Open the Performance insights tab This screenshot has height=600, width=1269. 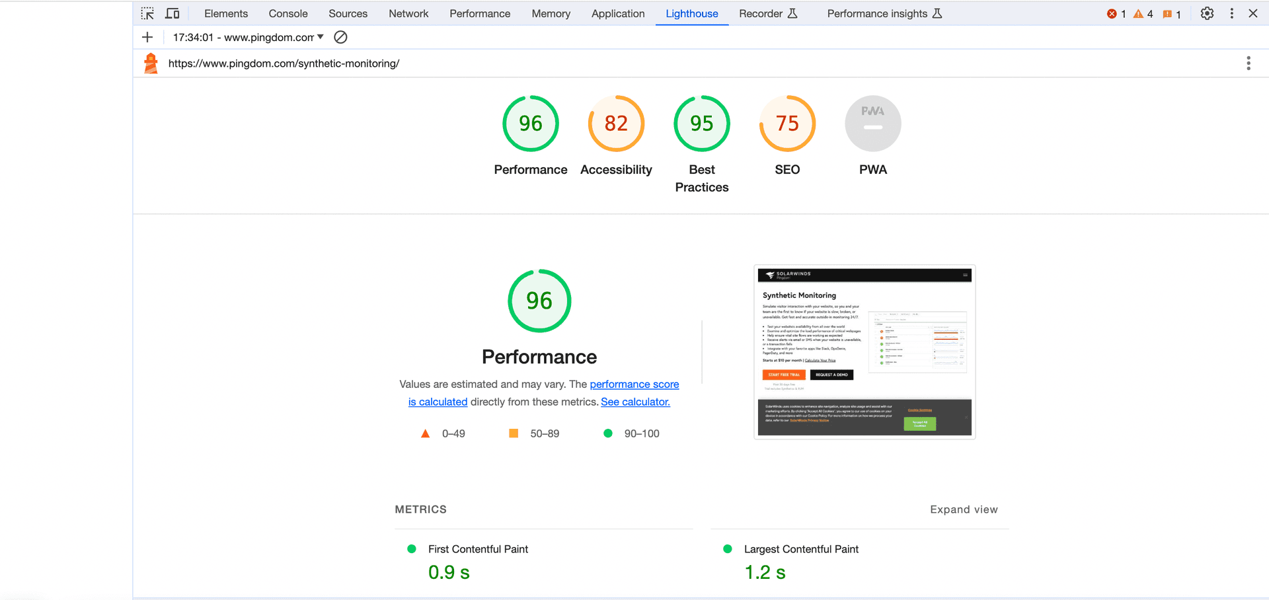point(883,13)
